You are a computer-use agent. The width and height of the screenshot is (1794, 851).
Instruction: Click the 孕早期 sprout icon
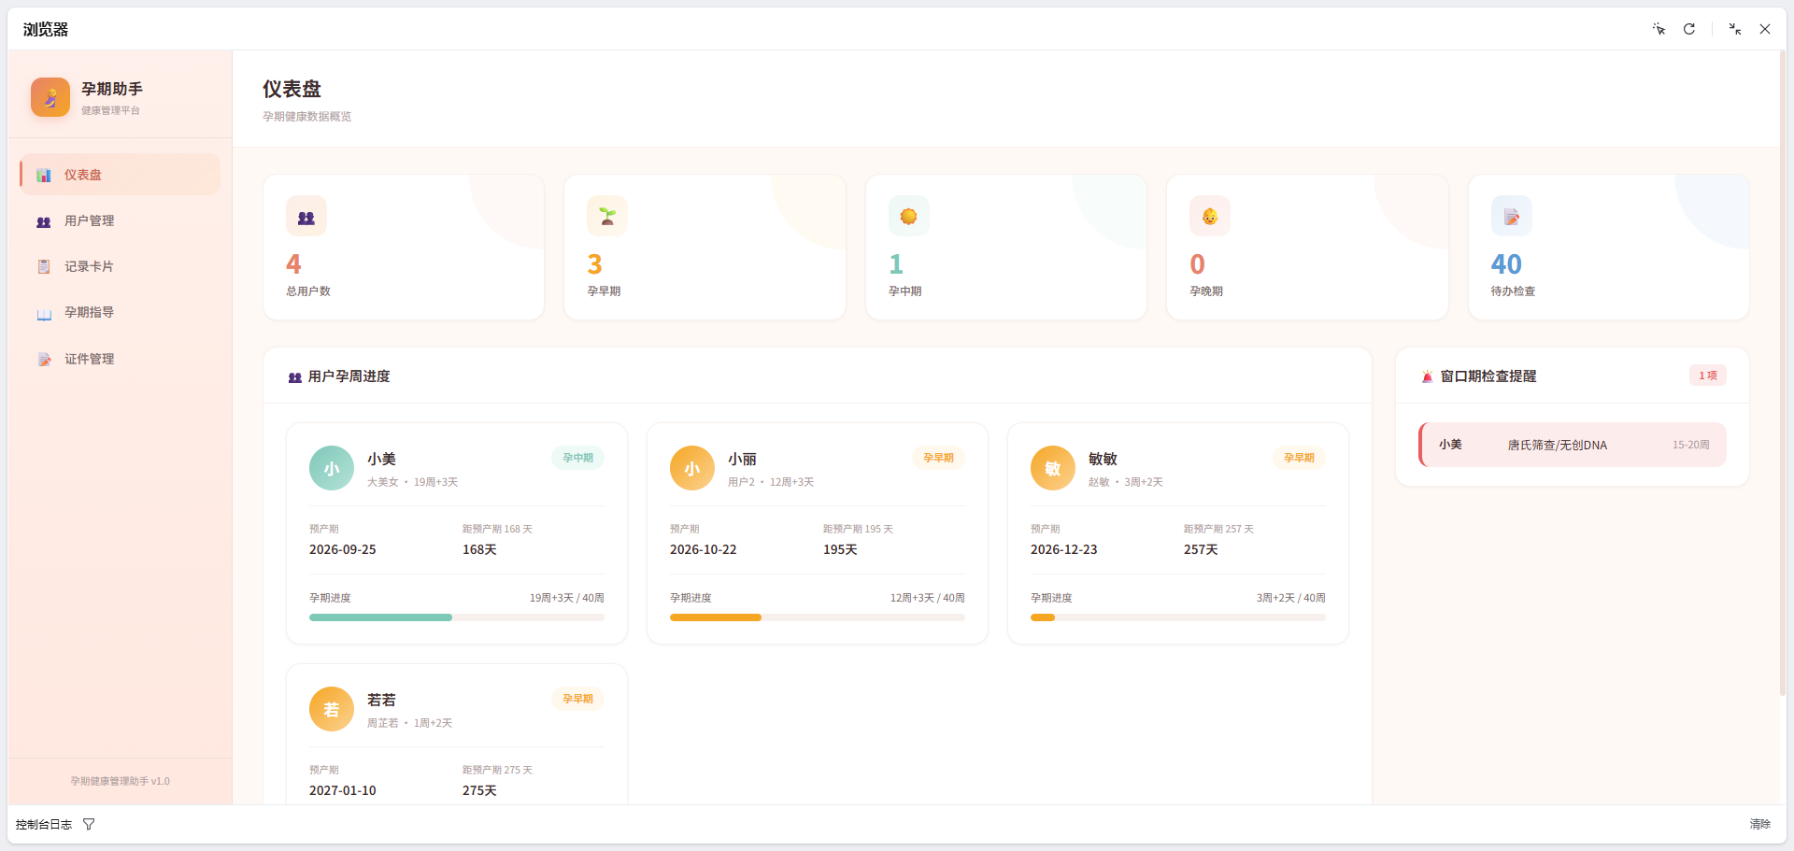(x=607, y=217)
